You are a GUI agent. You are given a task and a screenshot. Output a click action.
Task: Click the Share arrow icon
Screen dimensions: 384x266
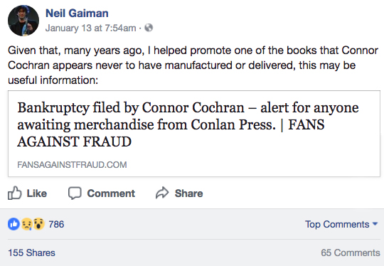(x=162, y=193)
